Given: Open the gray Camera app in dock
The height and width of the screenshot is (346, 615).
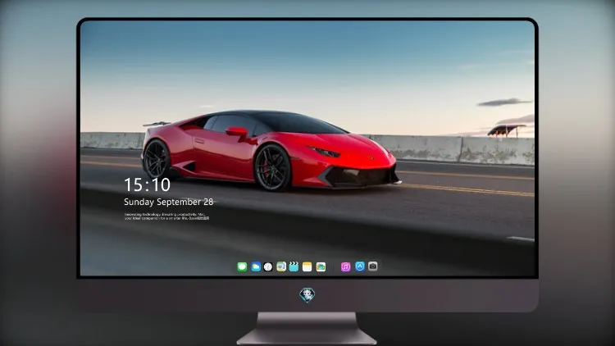Looking at the screenshot, I should tap(373, 266).
